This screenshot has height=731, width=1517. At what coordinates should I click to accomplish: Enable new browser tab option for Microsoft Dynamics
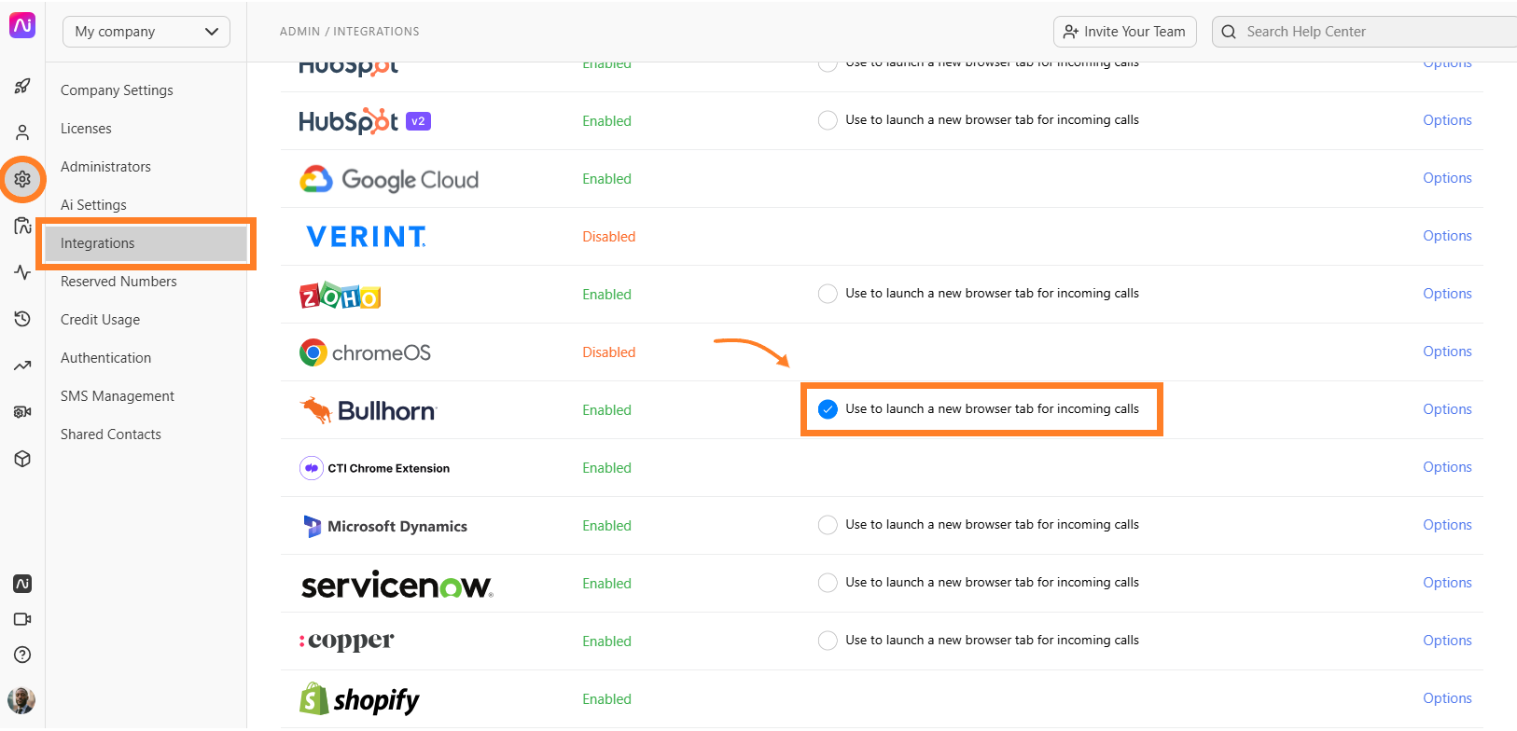(828, 525)
